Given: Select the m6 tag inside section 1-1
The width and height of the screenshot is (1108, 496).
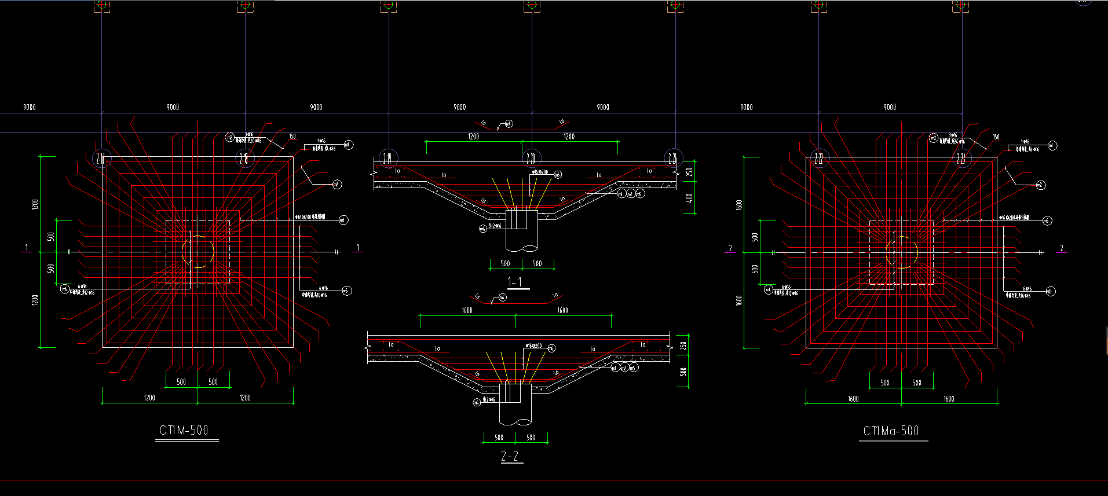Looking at the screenshot, I should tap(557, 174).
